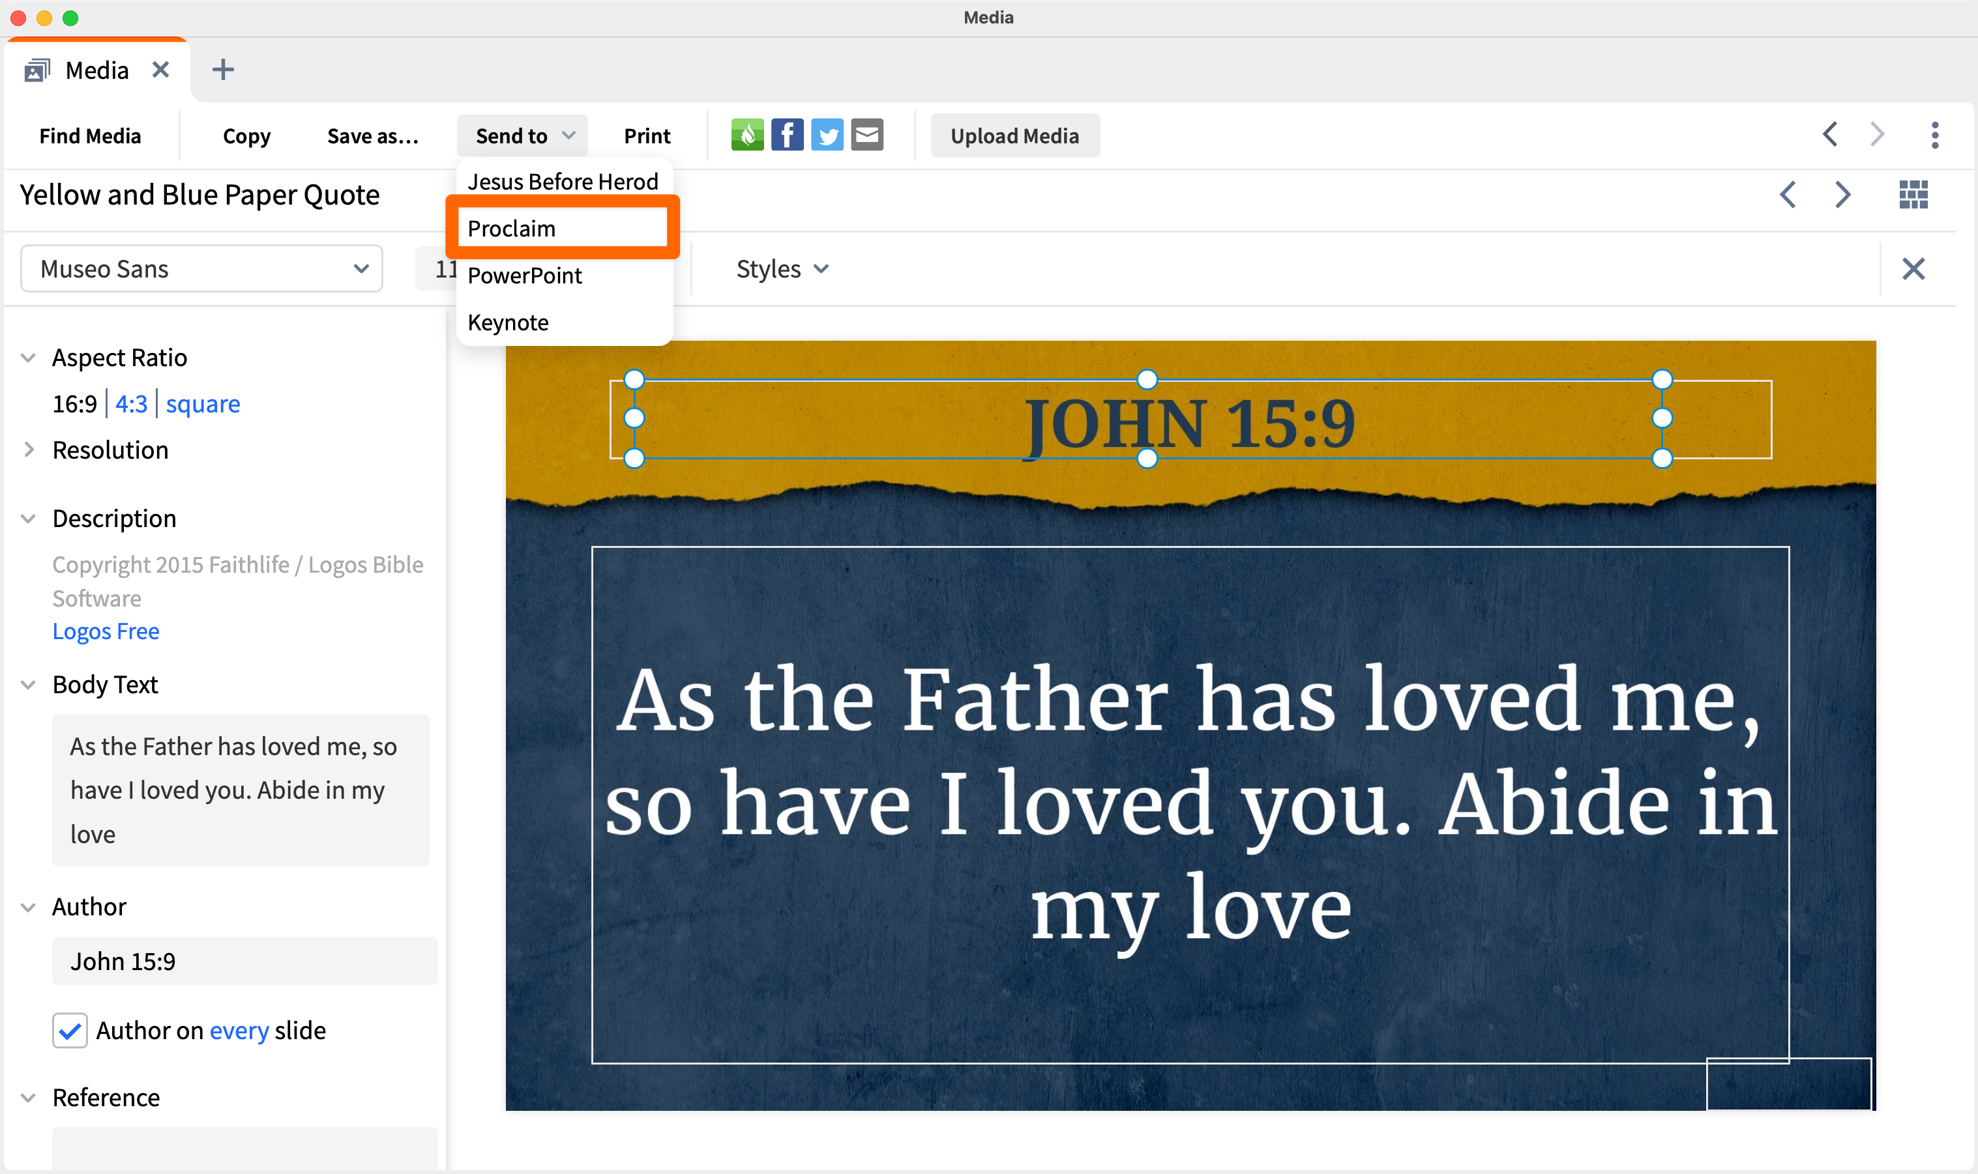Share media by email icon
The width and height of the screenshot is (1978, 1174).
click(866, 136)
